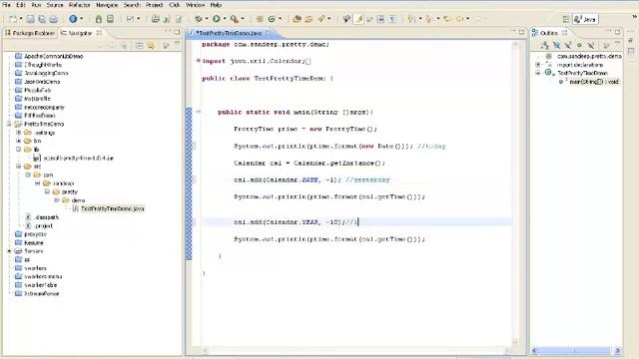Click the Open Perspective icon
Image resolution: width=639 pixels, height=359 pixels.
tap(566, 19)
